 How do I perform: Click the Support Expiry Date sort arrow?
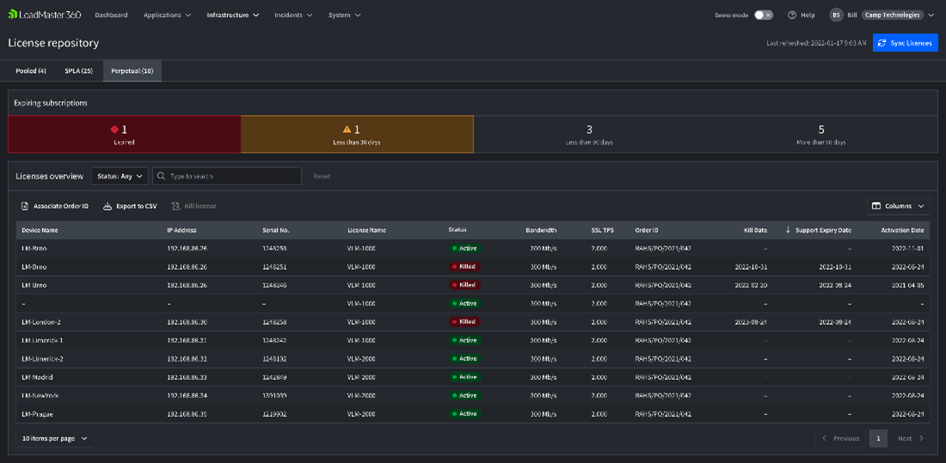[x=788, y=230]
